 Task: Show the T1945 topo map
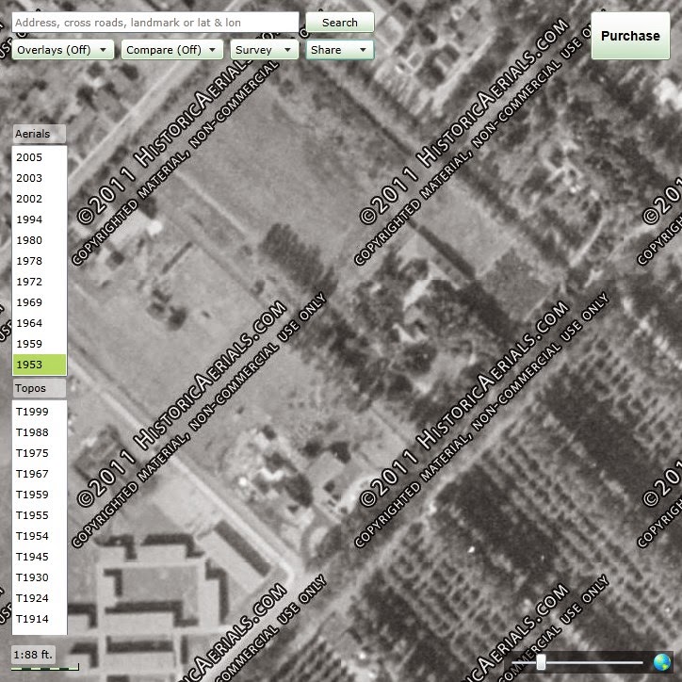[x=40, y=557]
